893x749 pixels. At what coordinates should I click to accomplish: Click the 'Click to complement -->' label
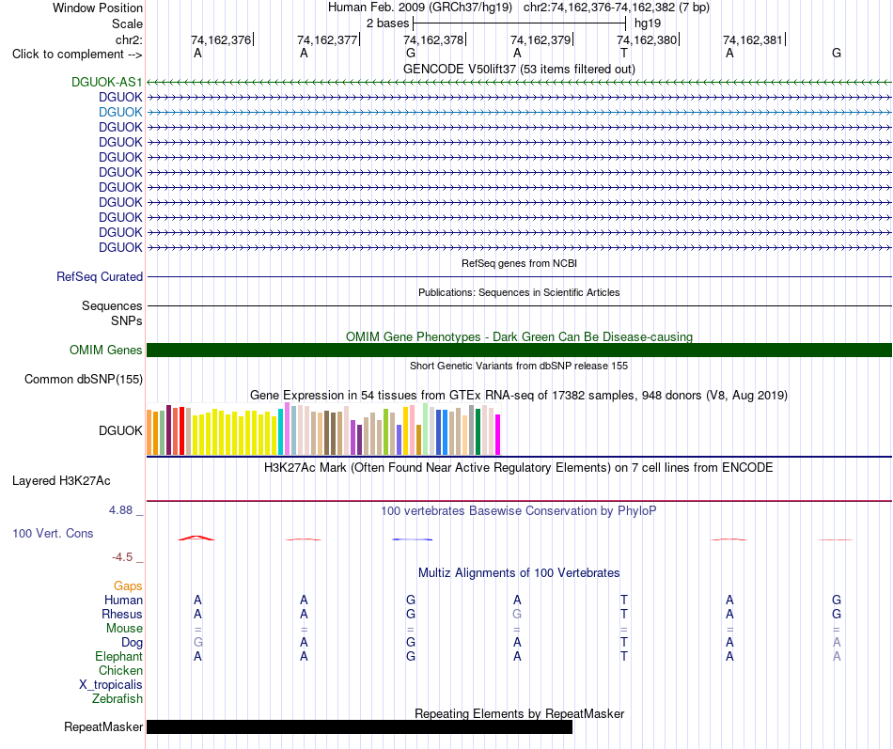pyautogui.click(x=77, y=55)
